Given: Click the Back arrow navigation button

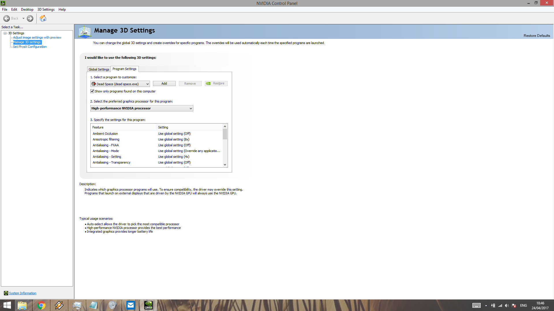Looking at the screenshot, I should [7, 18].
